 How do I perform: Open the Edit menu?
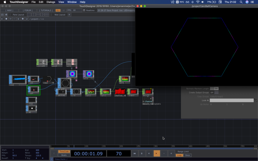pos(41,2)
